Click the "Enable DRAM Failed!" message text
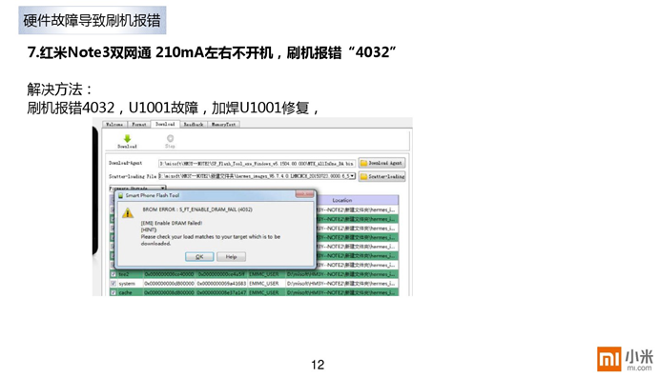 [x=172, y=223]
